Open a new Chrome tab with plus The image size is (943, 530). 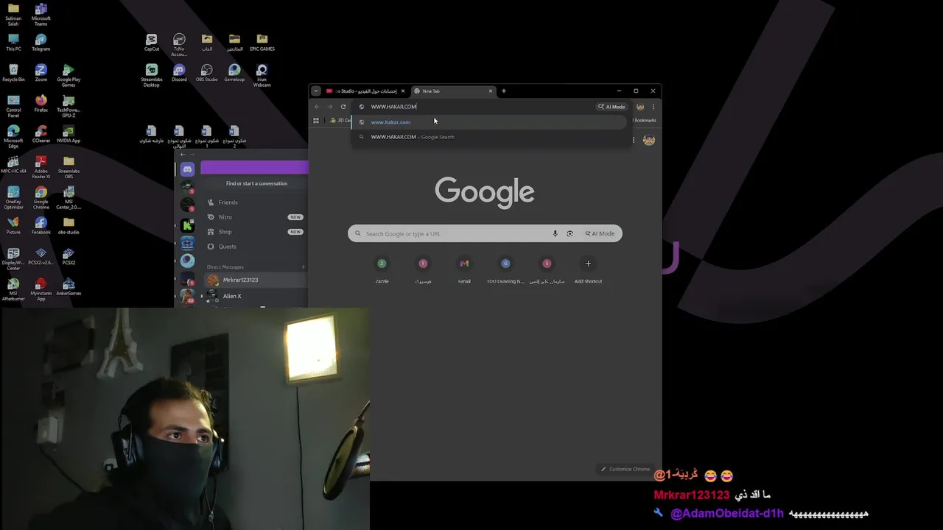(504, 91)
